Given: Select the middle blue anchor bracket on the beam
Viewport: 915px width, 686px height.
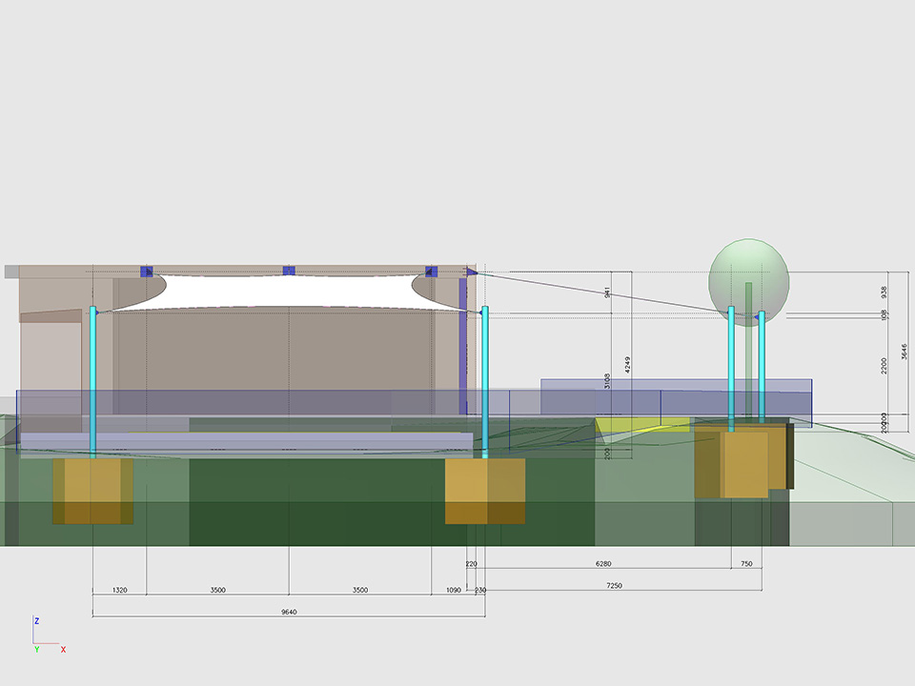Looking at the screenshot, I should coord(289,272).
